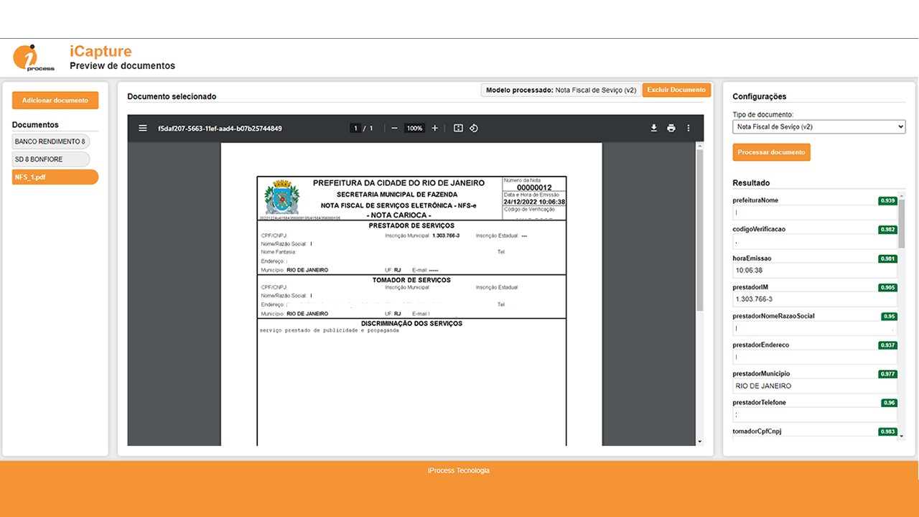Click the PDF scrollbar up arrow

click(x=699, y=146)
